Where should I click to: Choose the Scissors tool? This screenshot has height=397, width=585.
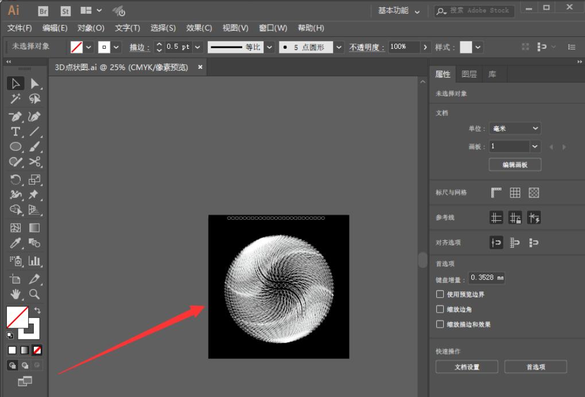click(x=34, y=162)
